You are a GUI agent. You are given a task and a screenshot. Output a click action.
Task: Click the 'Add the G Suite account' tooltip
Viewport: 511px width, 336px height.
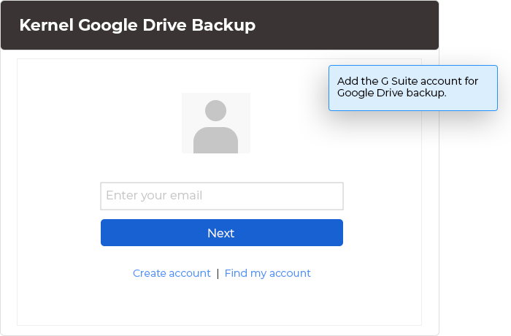[413, 88]
